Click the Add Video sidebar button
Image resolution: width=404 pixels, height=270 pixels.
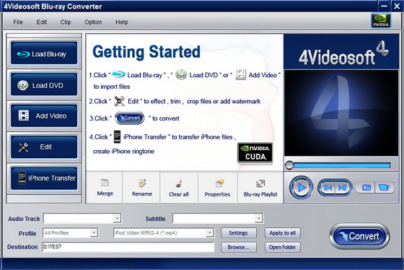(x=44, y=116)
